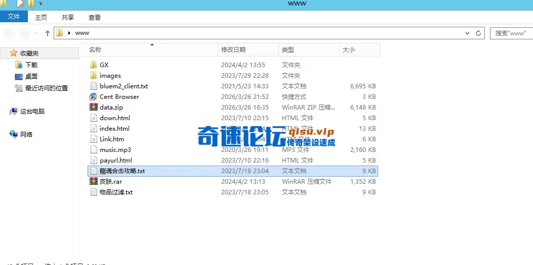Select the index.html file icon

[94, 128]
